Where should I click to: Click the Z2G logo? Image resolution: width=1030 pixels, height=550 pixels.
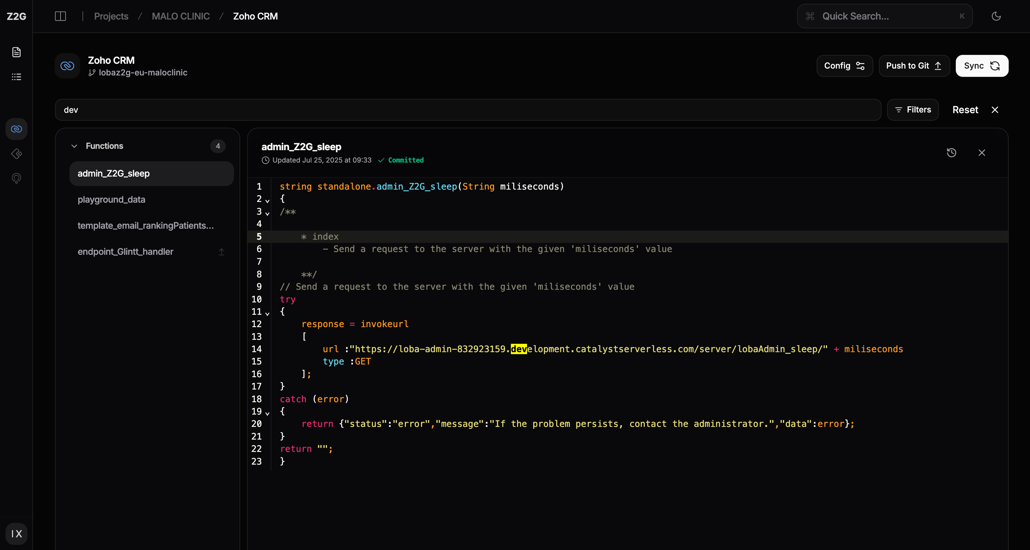click(16, 16)
